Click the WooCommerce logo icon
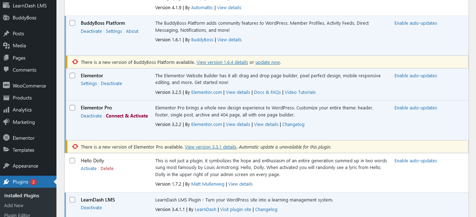 coord(6,86)
